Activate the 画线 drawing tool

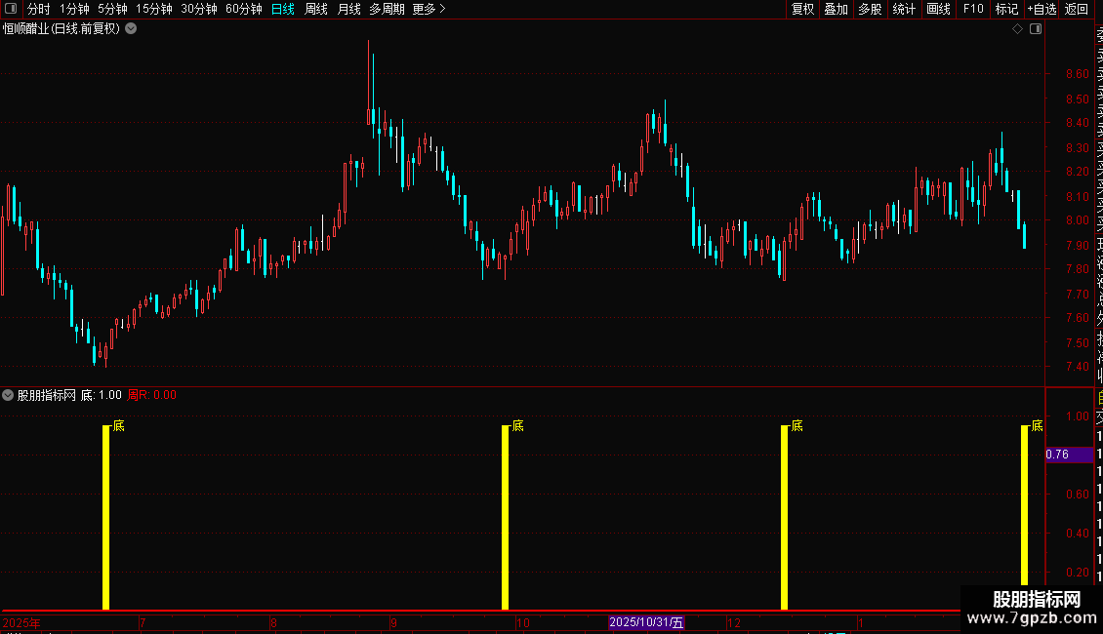938,9
